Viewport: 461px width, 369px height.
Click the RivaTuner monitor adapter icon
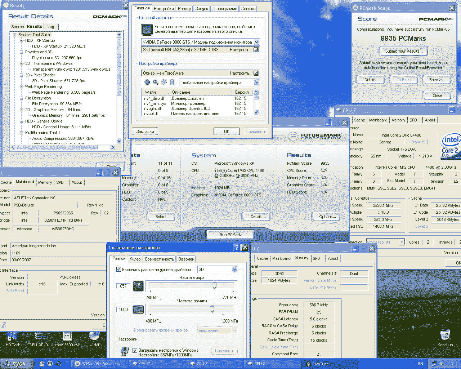[x=147, y=30]
